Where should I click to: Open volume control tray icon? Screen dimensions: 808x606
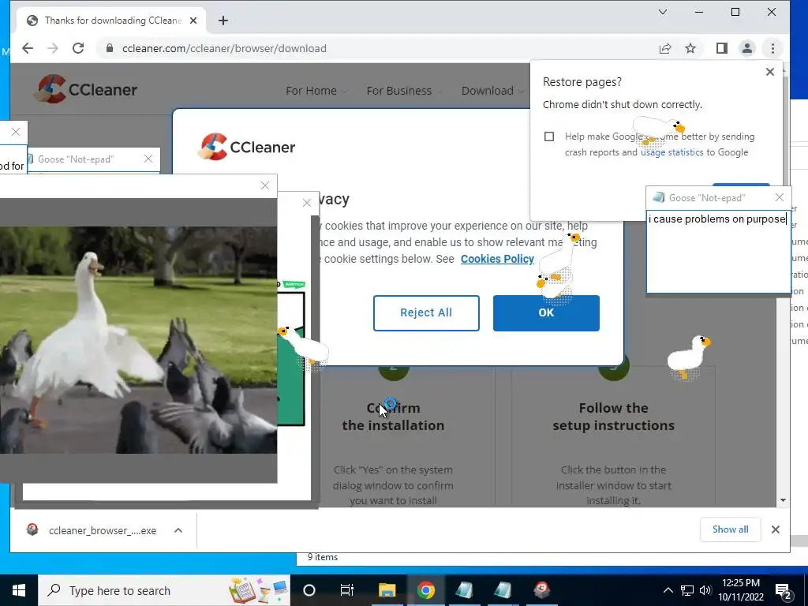point(705,590)
